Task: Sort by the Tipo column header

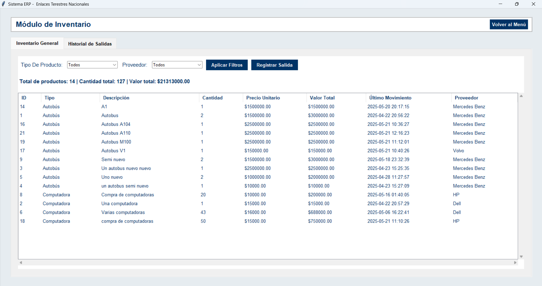Action: coord(70,98)
